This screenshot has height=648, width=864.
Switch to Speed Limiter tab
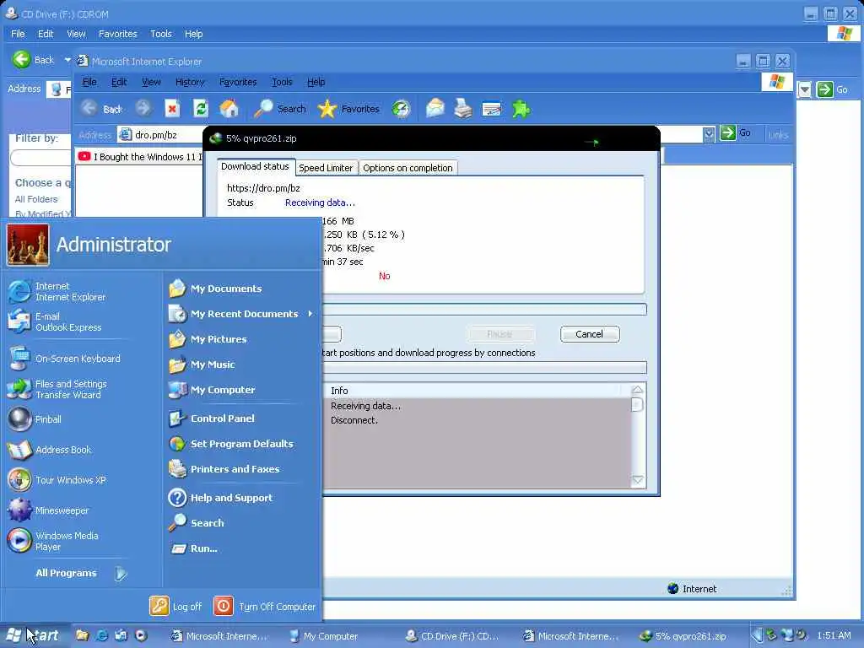coord(326,168)
